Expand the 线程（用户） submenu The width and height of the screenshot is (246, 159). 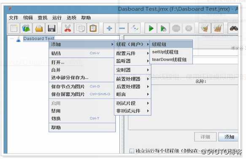pyautogui.click(x=132, y=45)
